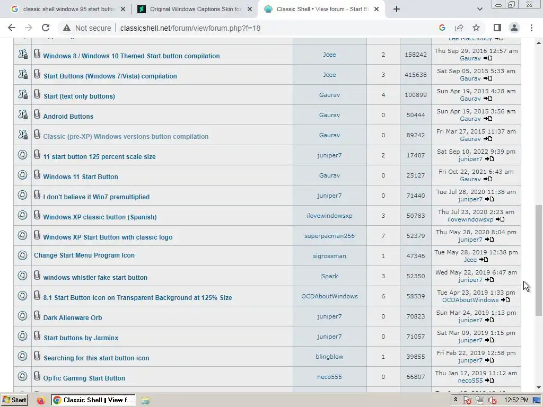Jump to latest post in Windows 11 Start Button row
Image resolution: width=543 pixels, height=407 pixels.
click(488, 179)
